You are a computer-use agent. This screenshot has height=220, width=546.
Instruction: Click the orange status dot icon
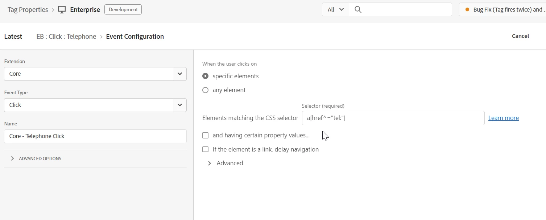tap(467, 10)
